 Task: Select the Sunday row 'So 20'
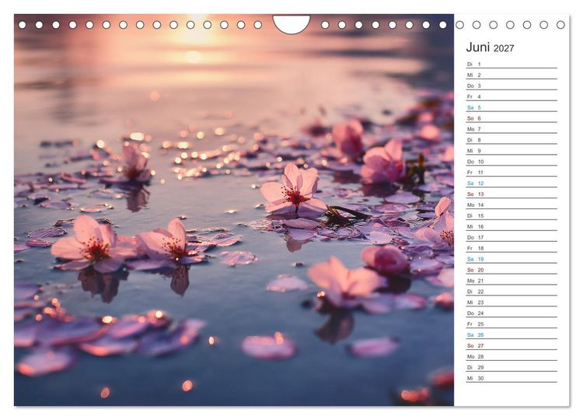pos(511,270)
